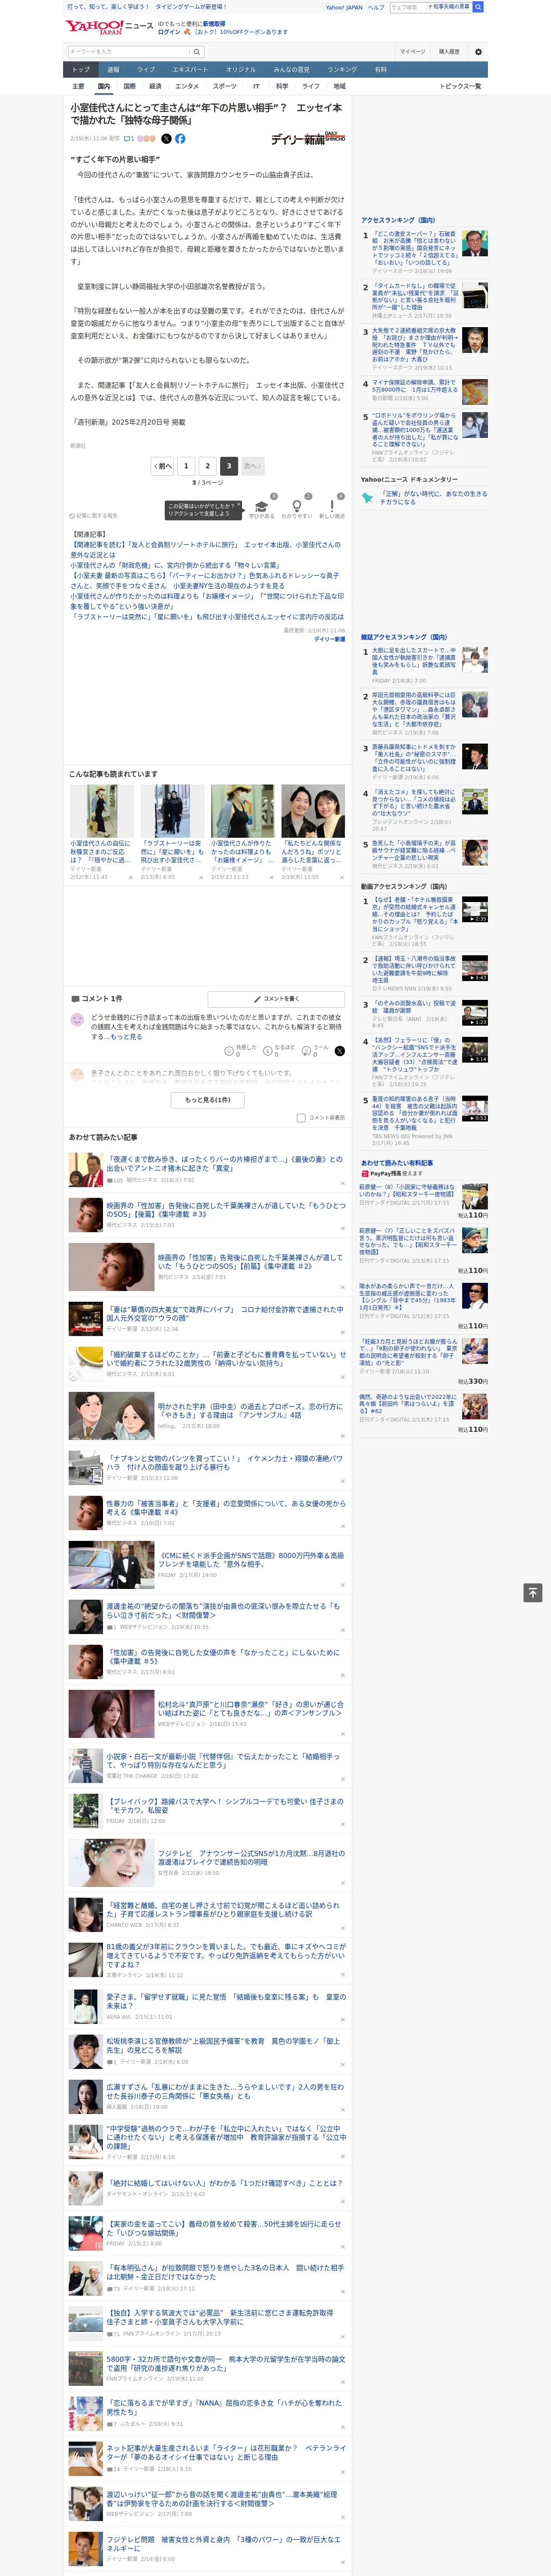Open the 国内 category tab
This screenshot has width=551, height=2576.
103,87
